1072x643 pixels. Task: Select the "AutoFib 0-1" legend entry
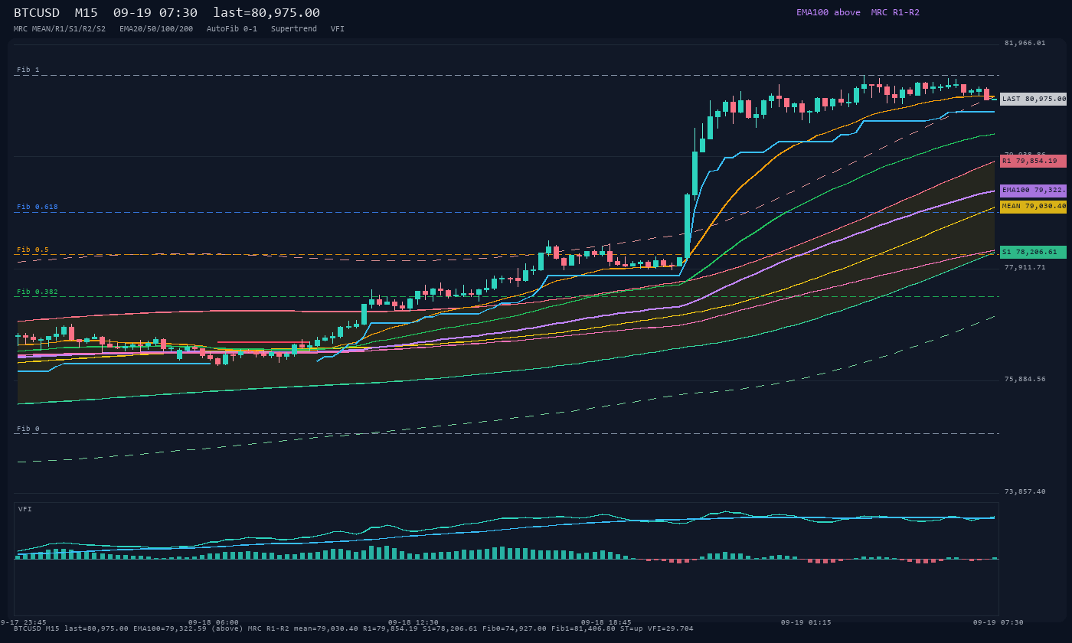point(232,29)
